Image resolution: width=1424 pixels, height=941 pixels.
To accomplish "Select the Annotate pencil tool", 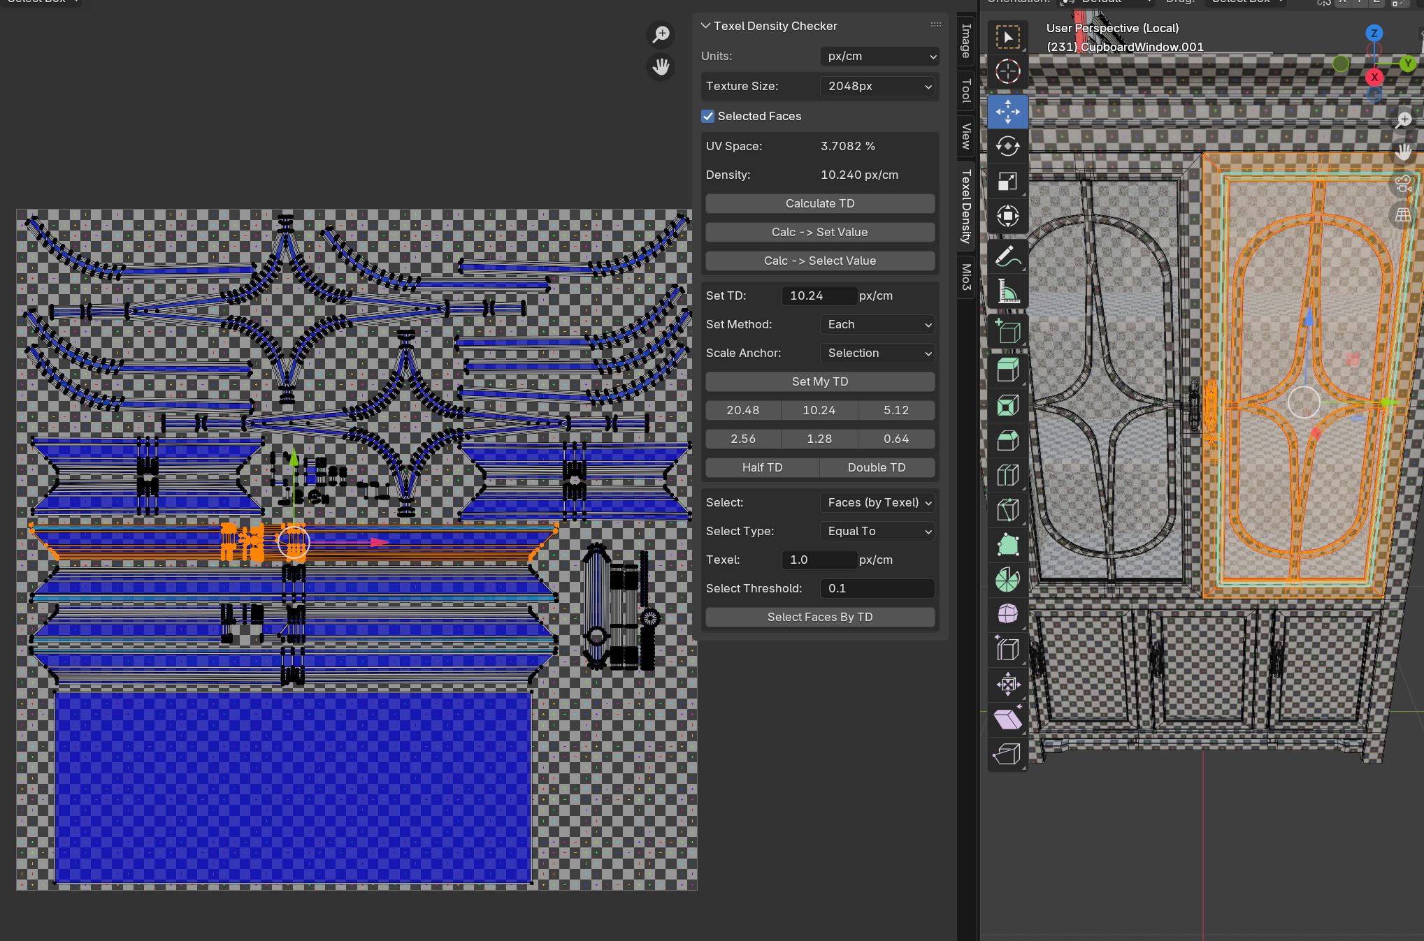I will point(1007,256).
